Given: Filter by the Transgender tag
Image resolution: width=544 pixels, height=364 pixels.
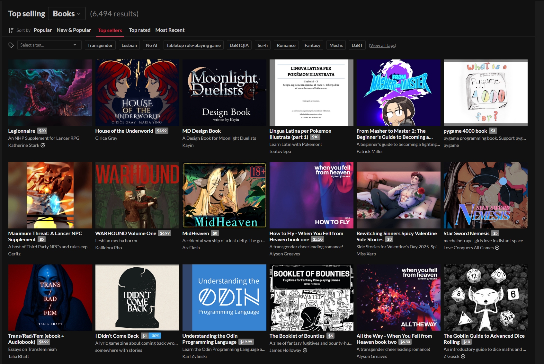Looking at the screenshot, I should coord(100,45).
